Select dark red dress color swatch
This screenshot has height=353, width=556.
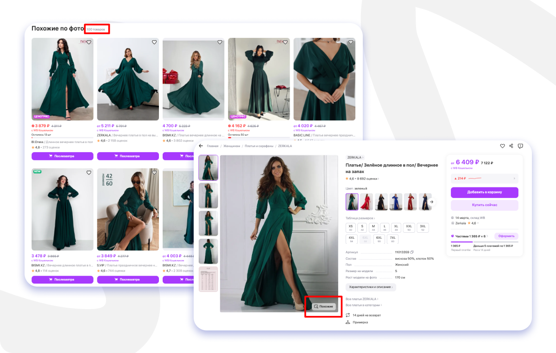tap(411, 202)
